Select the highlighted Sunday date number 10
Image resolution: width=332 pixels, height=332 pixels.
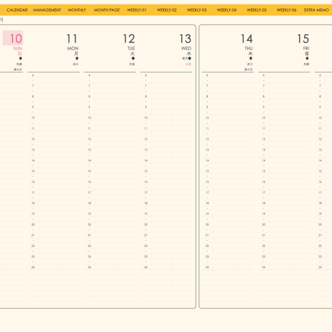pyautogui.click(x=16, y=39)
